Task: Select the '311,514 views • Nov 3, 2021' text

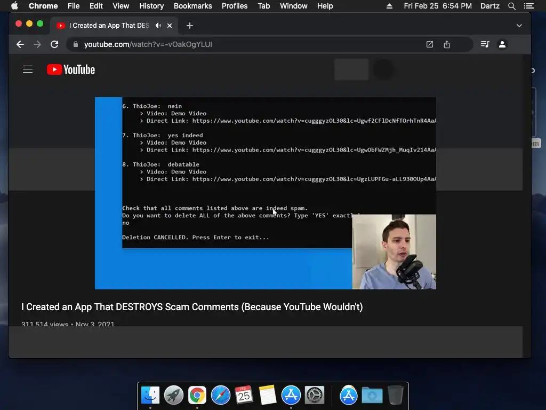Action: pyautogui.click(x=68, y=324)
